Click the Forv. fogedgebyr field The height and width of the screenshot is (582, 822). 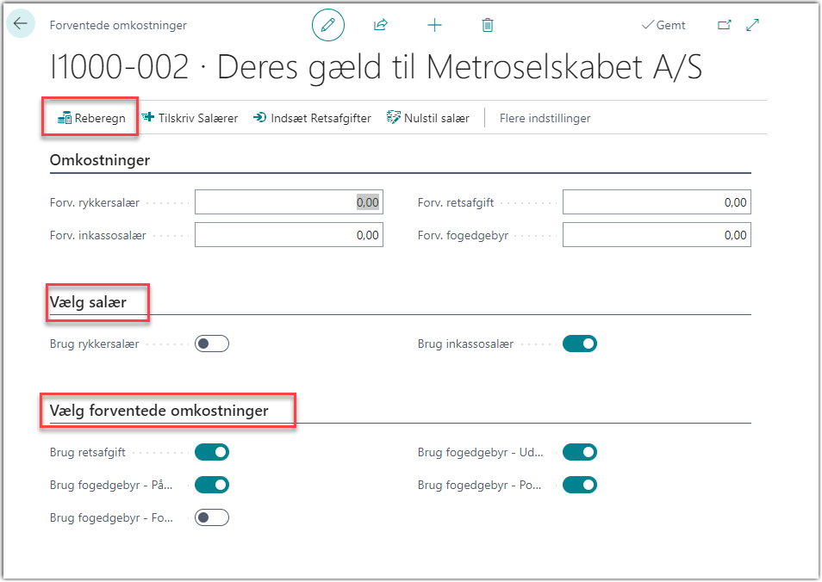[x=657, y=235]
